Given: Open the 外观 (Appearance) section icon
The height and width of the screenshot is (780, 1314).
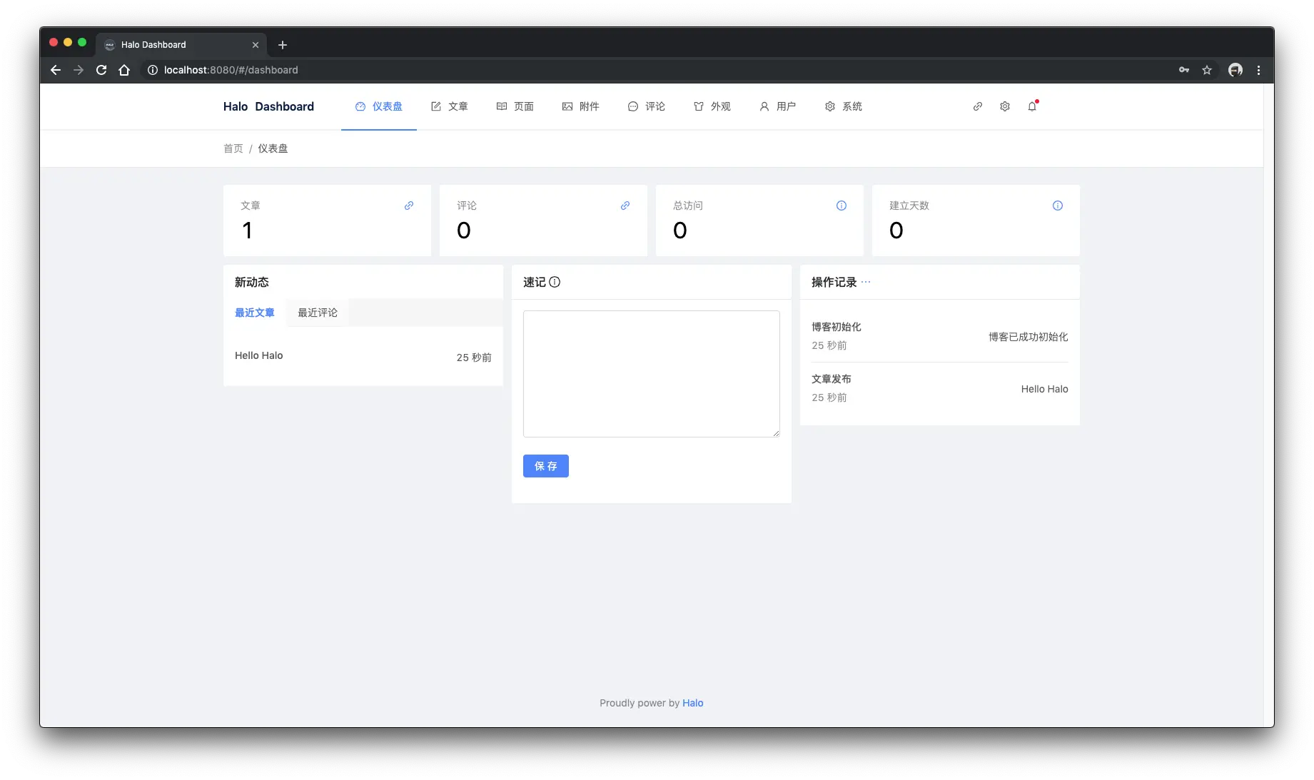Looking at the screenshot, I should [697, 106].
